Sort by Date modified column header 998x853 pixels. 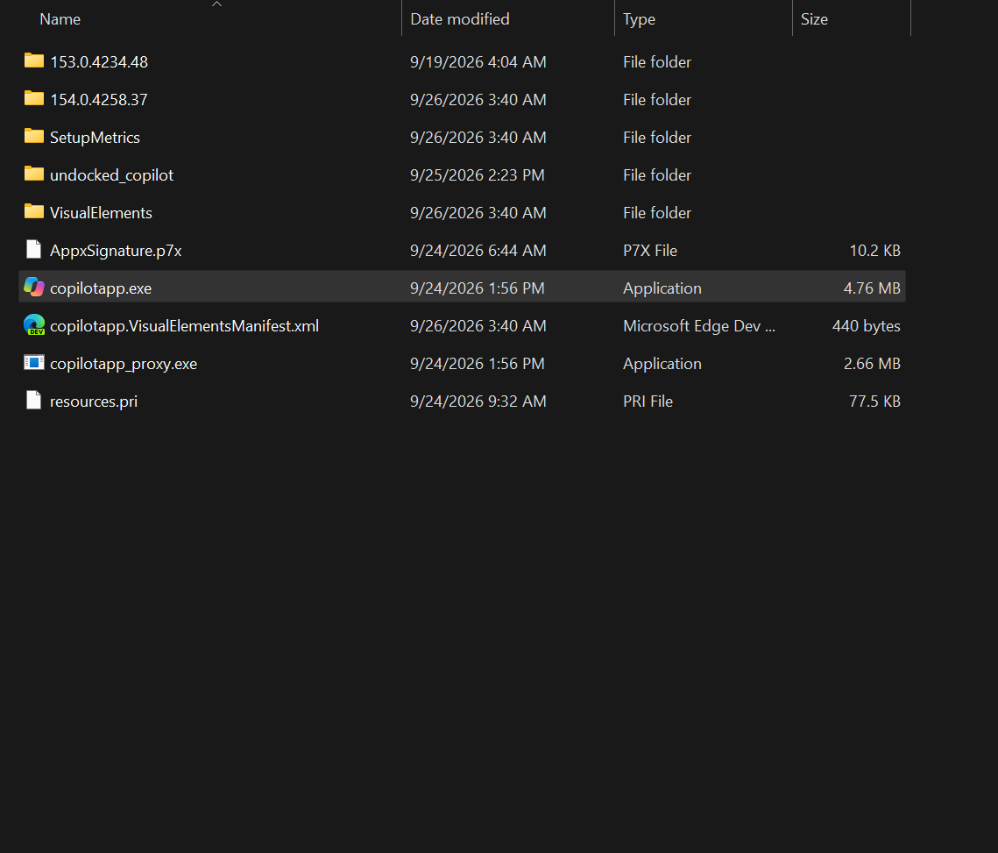459,19
